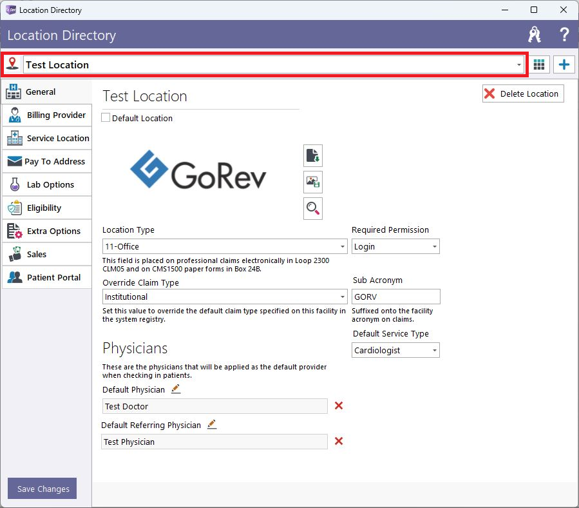Viewport: 579px width, 508px height.
Task: Click the Delete Location button
Action: [523, 93]
